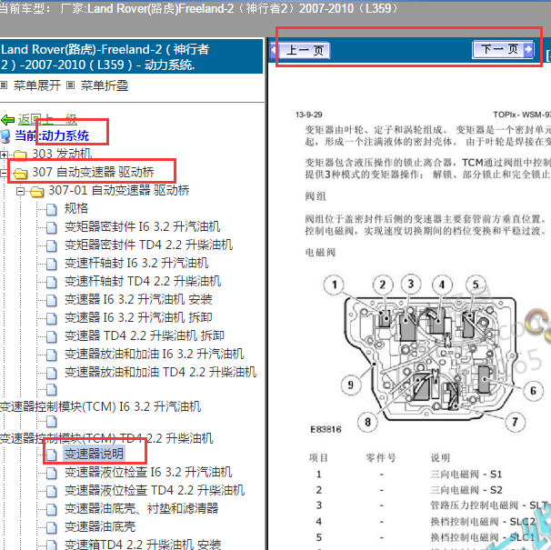Click page icon for 变矩器密封件 TD4 2.2
The height and width of the screenshot is (550, 551).
(x=52, y=246)
